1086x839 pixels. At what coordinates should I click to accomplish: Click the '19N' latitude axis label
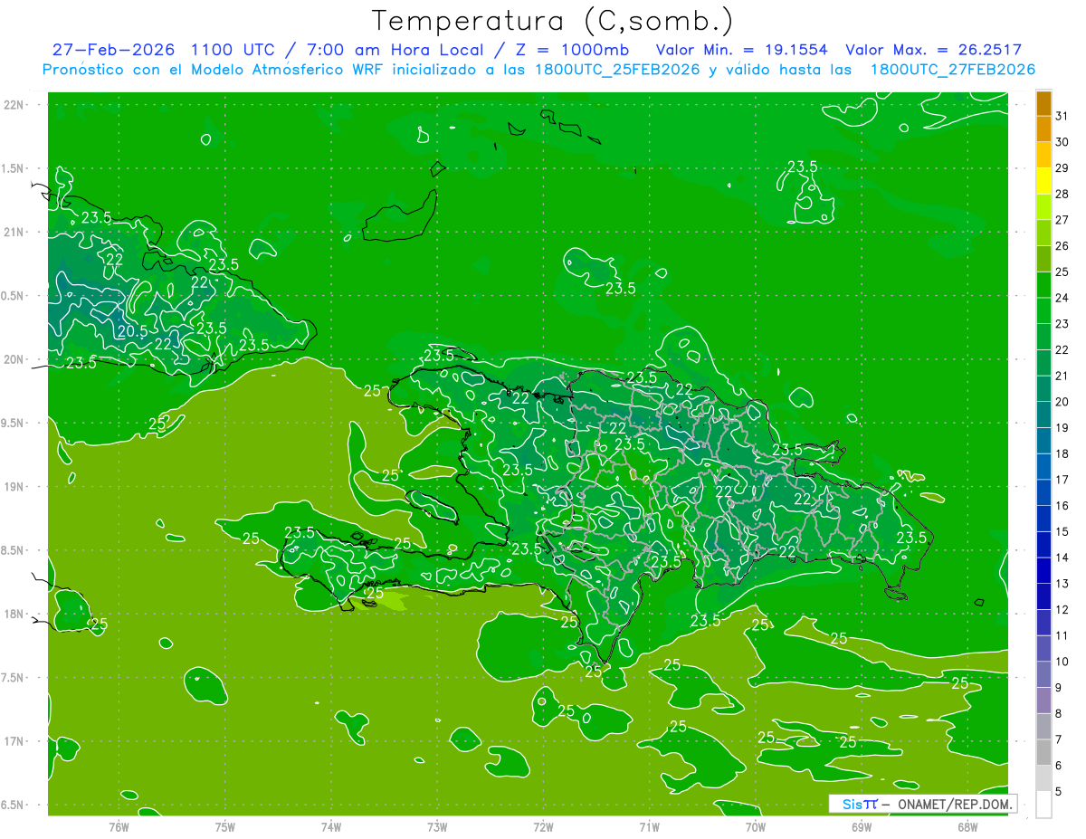pos(14,487)
